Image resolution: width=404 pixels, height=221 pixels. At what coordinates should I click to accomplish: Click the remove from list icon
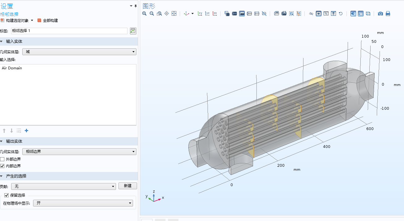(x=19, y=131)
